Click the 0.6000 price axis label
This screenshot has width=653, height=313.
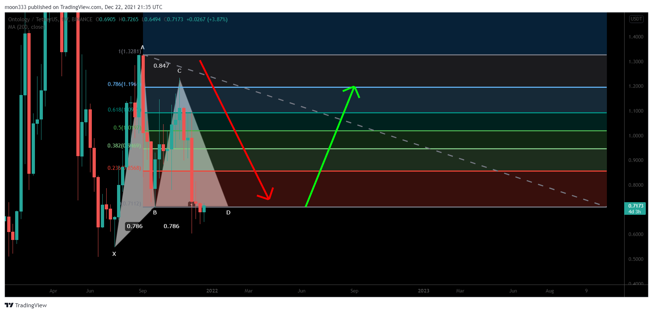point(636,234)
